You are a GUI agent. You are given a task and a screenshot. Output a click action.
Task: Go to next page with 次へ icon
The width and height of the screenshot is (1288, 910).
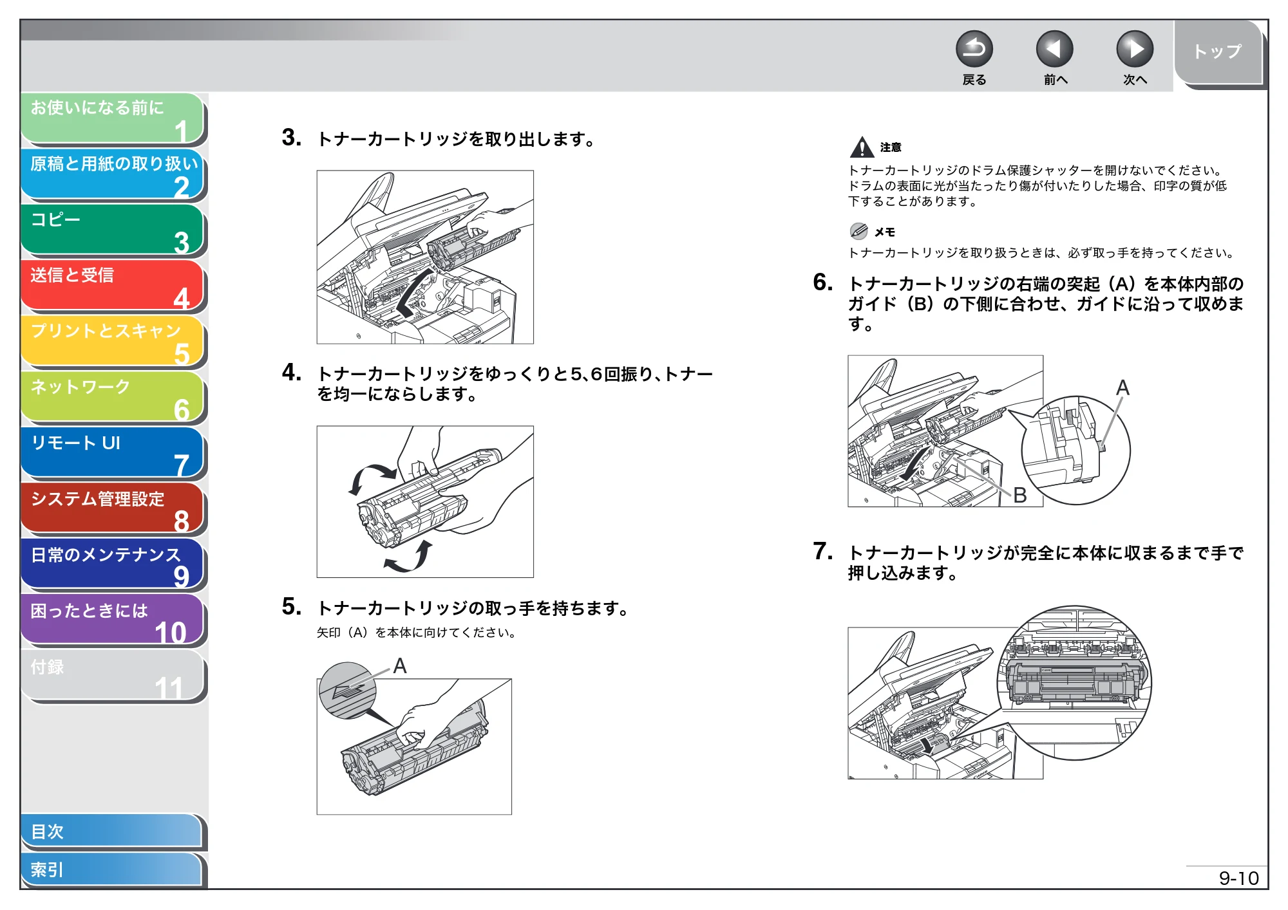click(x=1134, y=49)
